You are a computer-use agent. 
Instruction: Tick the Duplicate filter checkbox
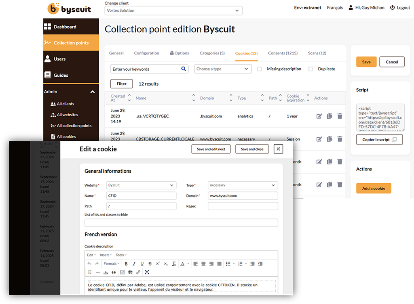pyautogui.click(x=311, y=69)
